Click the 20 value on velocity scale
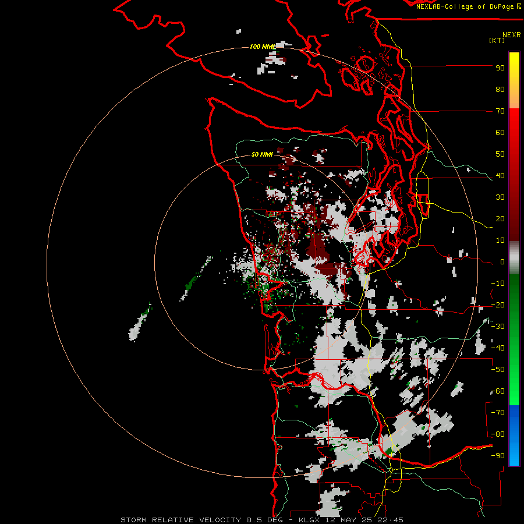Screen dimensions: 524x524 500,218
